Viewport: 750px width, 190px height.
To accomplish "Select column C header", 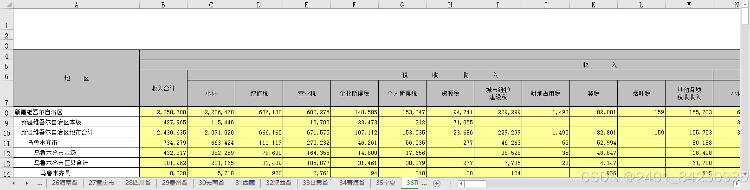I will click(211, 5).
